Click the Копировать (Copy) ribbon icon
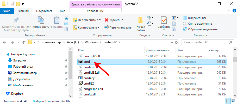This screenshot has height=104, width=237. click(x=41, y=21)
